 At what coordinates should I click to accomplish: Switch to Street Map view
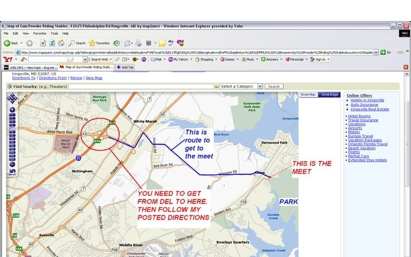pos(308,95)
